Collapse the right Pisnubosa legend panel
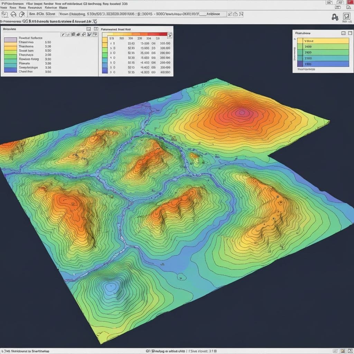This screenshot has height=354, width=354. (x=343, y=33)
